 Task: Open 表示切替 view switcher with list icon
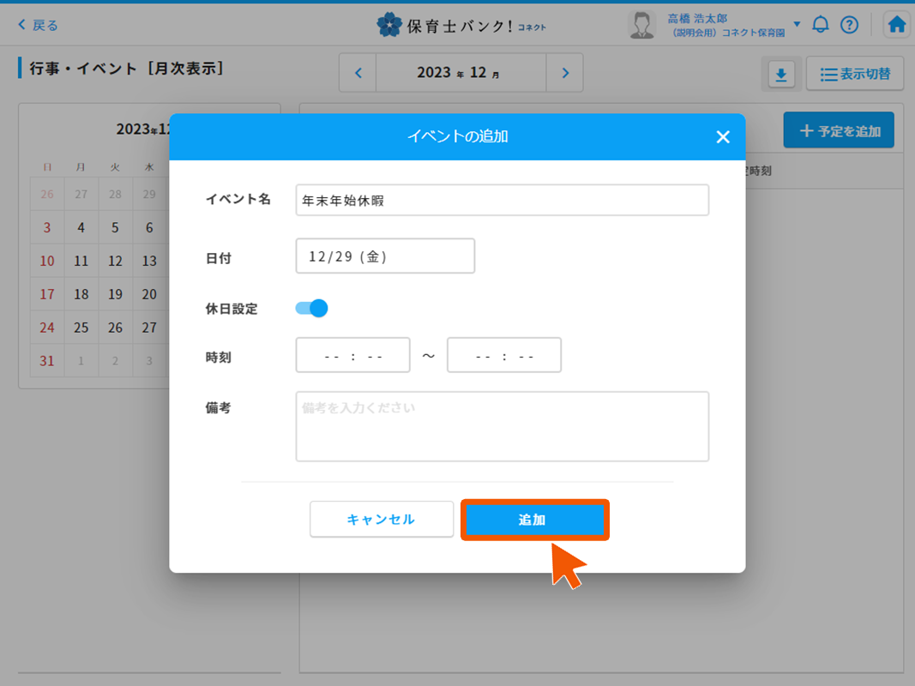(x=855, y=74)
